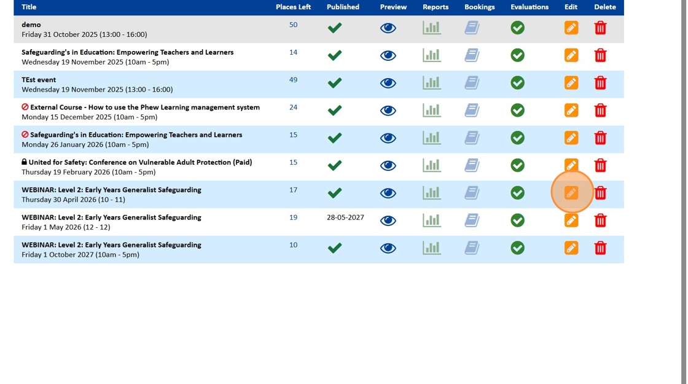The height and width of the screenshot is (384, 688).
Task: Open reports for Safeguarding's 26 January 2026 event
Action: [432, 138]
